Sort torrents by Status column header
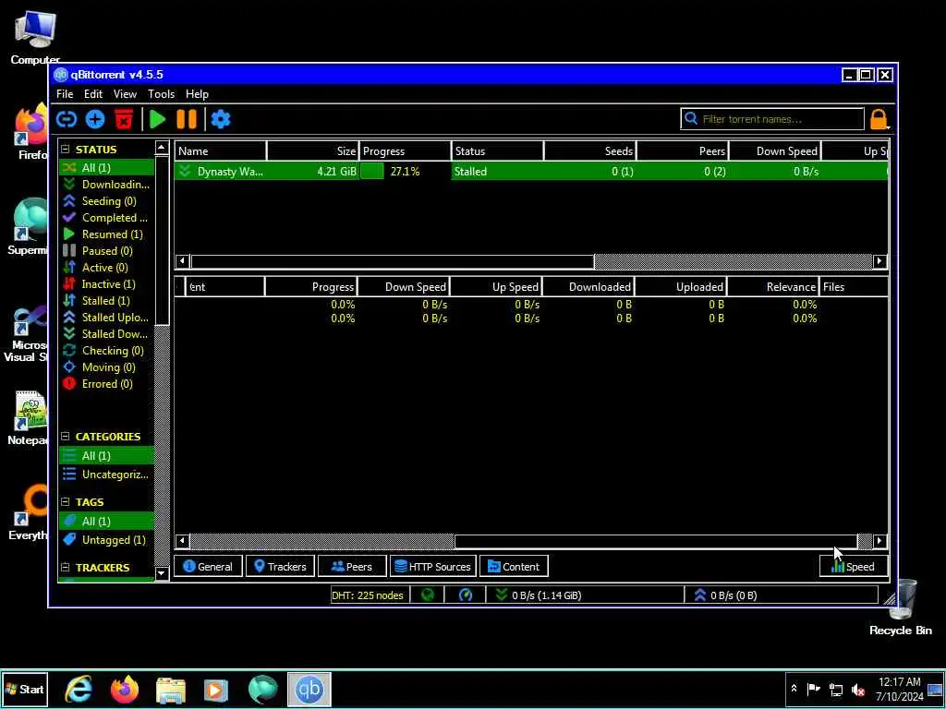946x709 pixels. (497, 151)
